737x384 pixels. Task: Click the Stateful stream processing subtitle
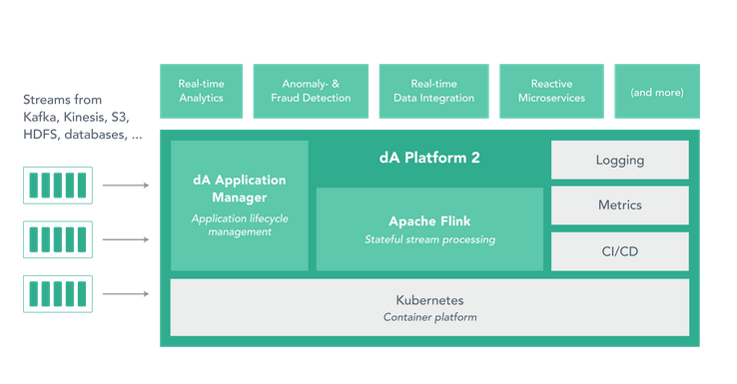429,240
